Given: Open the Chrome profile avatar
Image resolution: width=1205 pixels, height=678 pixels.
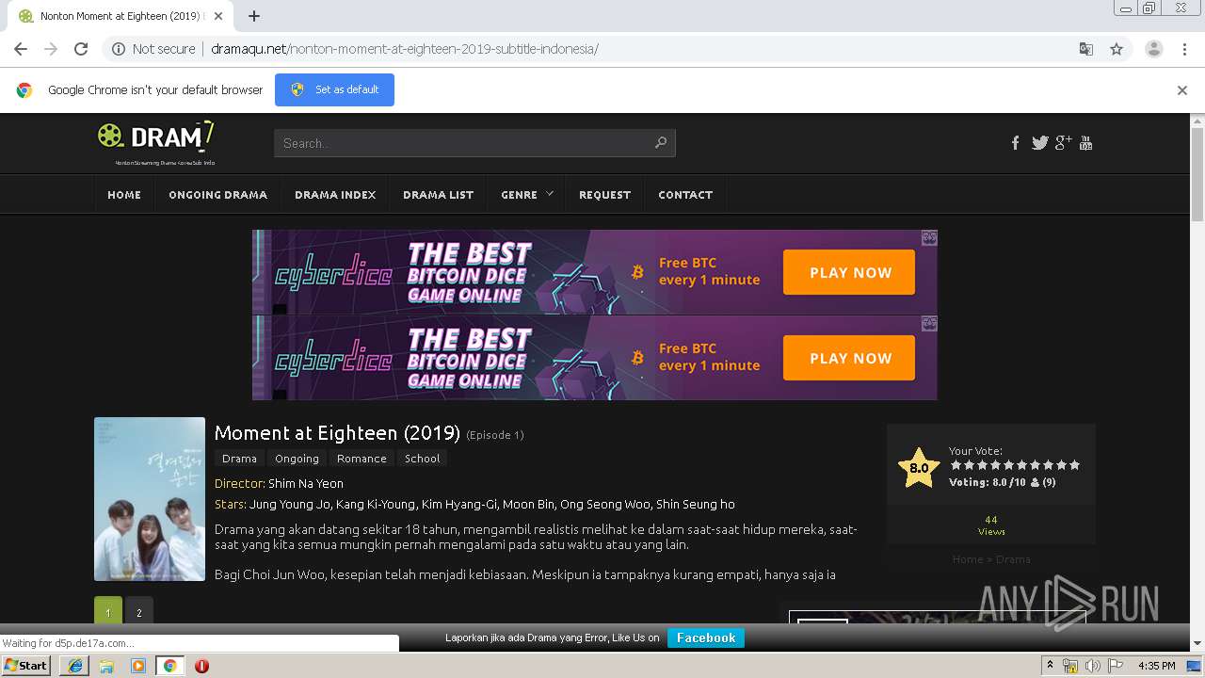Looking at the screenshot, I should (x=1153, y=49).
